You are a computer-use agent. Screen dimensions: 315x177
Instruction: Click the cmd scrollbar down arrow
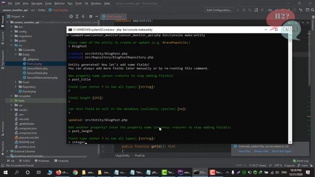pyautogui.click(x=290, y=142)
